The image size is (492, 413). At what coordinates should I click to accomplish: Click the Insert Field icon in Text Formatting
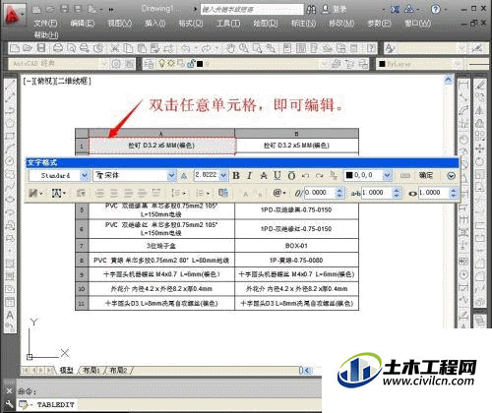click(223, 193)
